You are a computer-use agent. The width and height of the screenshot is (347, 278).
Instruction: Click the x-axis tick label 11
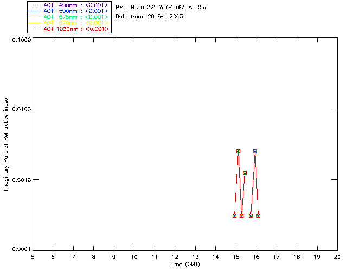pos(155,257)
